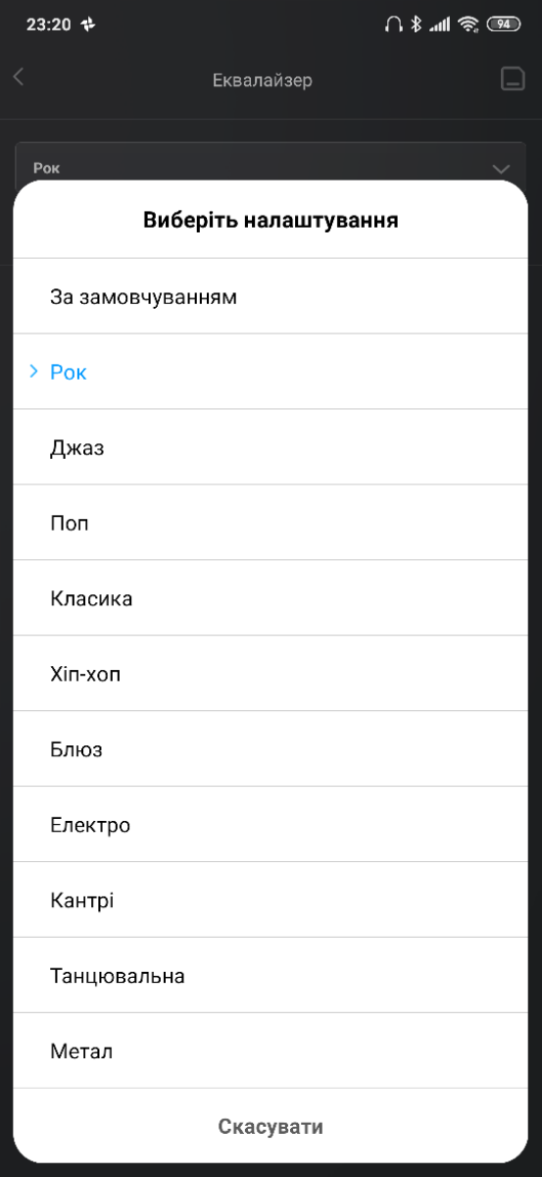Tap the battery indicator showing 94
542x1177 pixels.
pyautogui.click(x=503, y=25)
